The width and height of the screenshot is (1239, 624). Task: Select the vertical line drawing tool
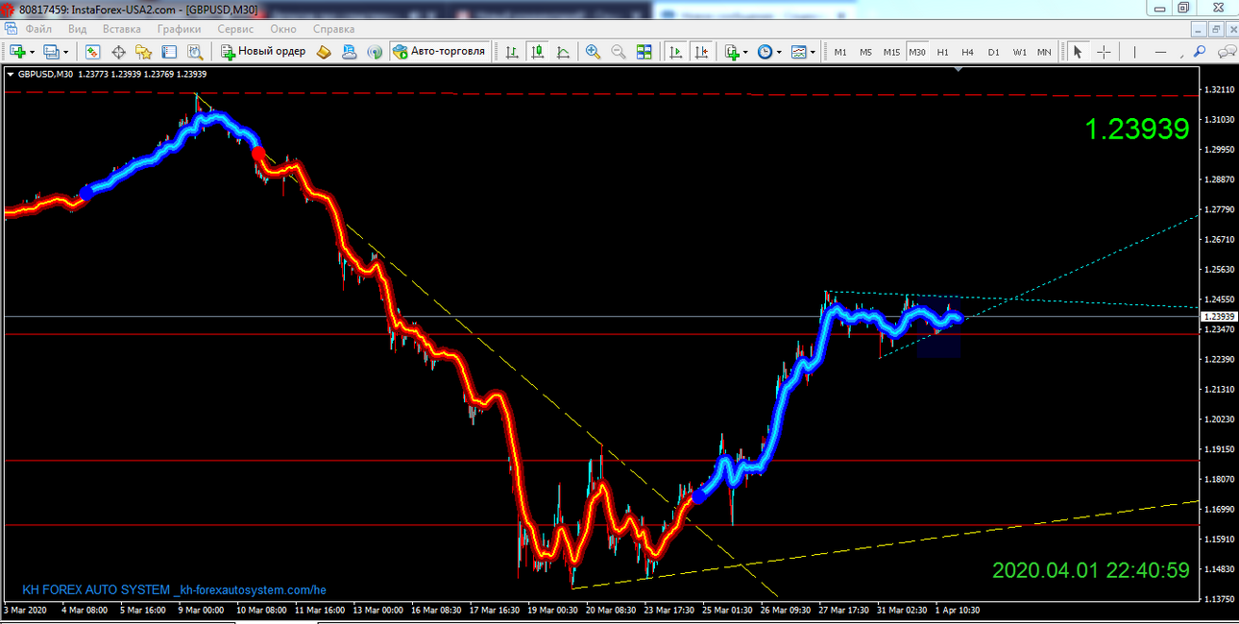(1136, 52)
